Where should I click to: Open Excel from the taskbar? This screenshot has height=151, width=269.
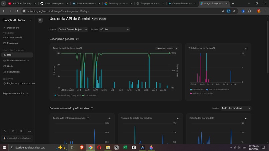tap(125, 147)
